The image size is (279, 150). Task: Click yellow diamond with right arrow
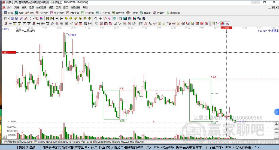(x=71, y=18)
